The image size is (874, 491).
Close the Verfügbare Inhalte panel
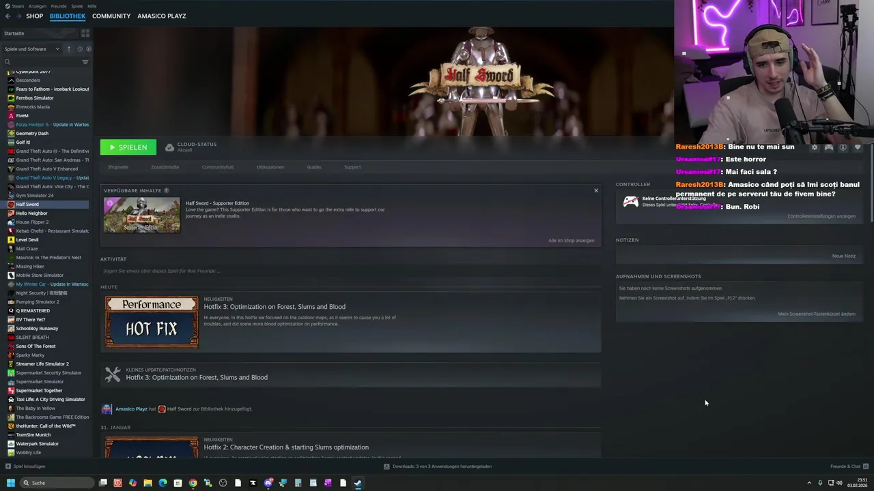pyautogui.click(x=596, y=191)
